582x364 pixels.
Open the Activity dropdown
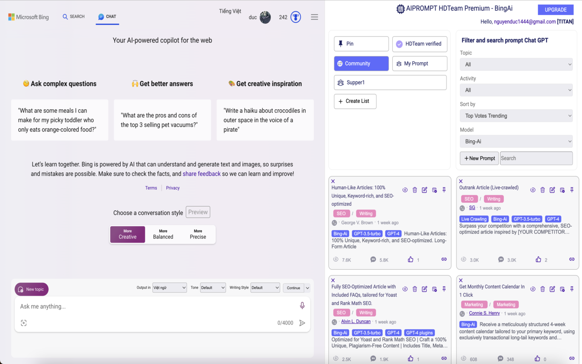click(516, 90)
